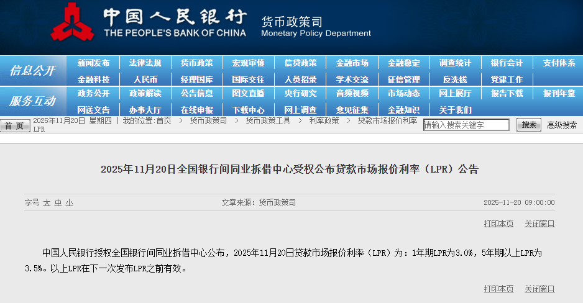The width and height of the screenshot is (583, 303).
Task: Open 报告下载 navigation item
Action: 507,94
